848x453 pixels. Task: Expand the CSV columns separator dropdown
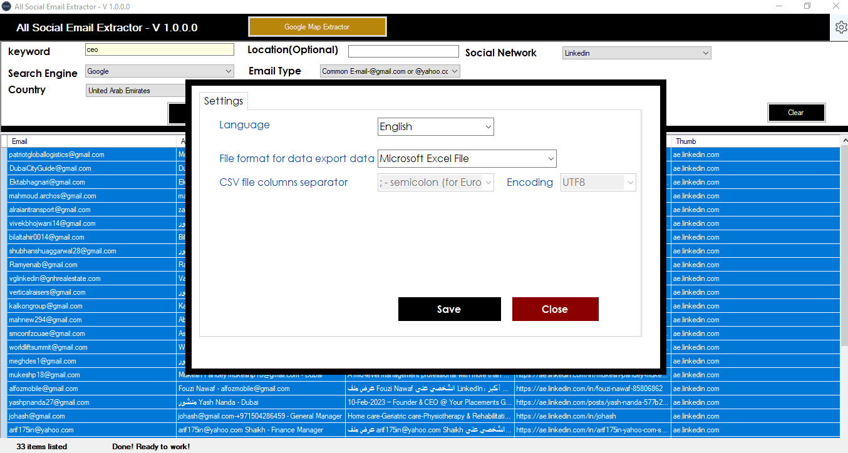pyautogui.click(x=435, y=182)
